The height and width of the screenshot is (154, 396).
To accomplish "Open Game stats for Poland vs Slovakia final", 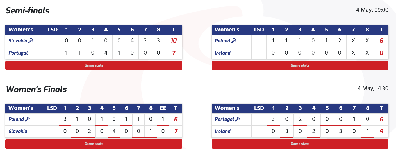I will click(94, 144).
